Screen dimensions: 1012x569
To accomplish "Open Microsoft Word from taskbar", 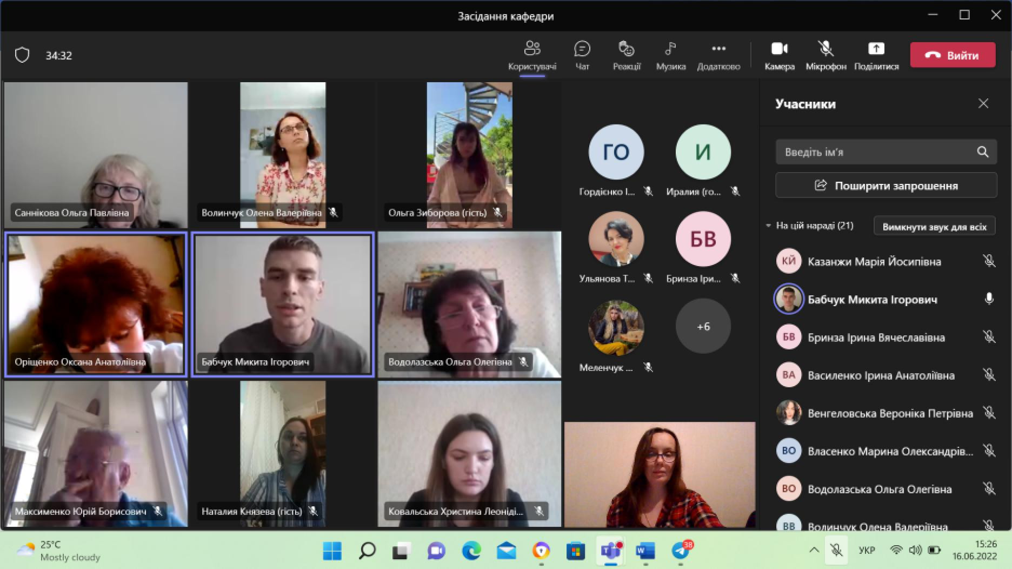I will [x=645, y=551].
